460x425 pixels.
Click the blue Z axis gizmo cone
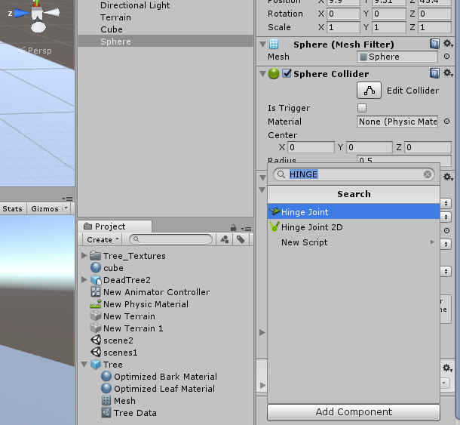coord(22,13)
